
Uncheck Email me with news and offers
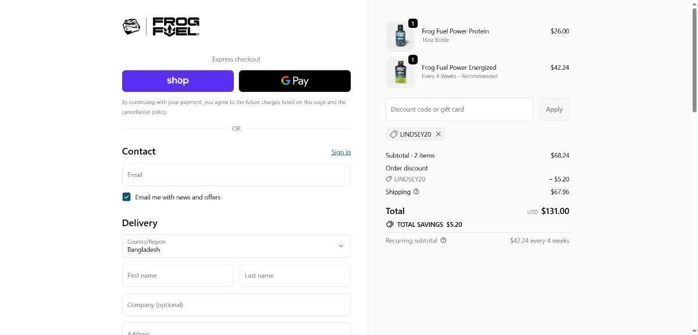tap(126, 197)
